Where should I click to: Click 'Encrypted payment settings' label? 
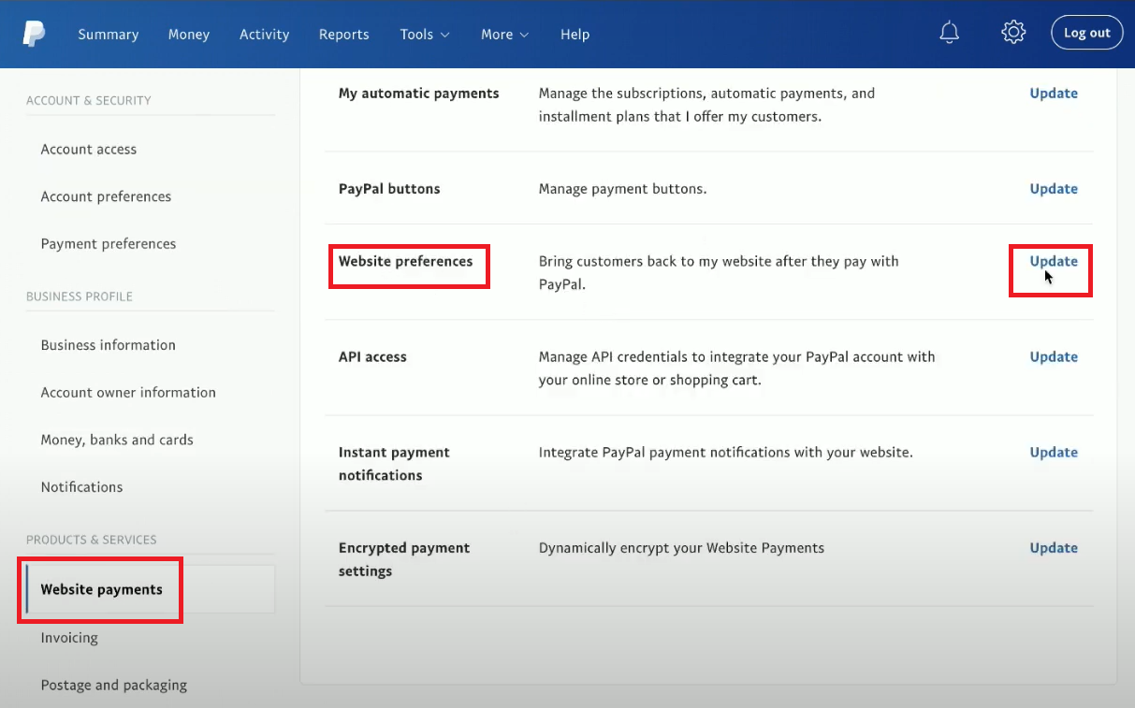[403, 559]
